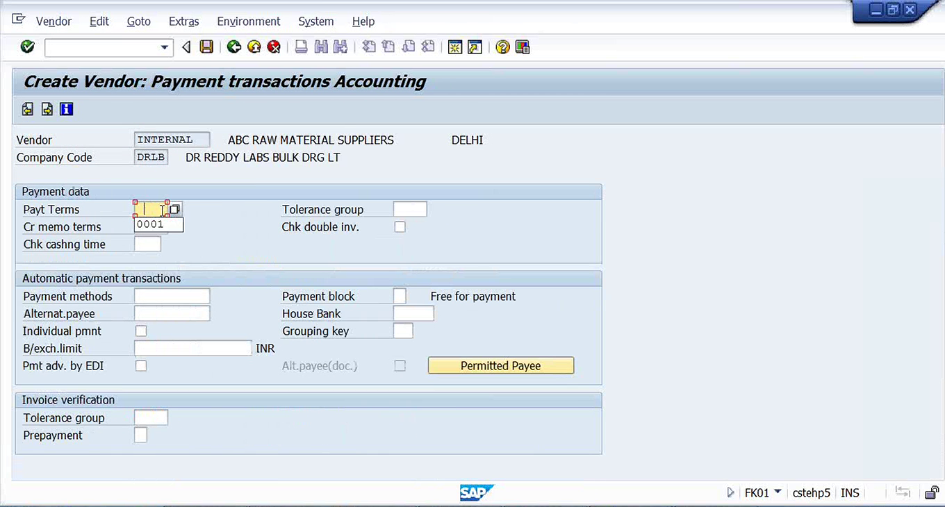Click the Permitted Payee button
Screen dimensions: 945x507
[x=501, y=366]
